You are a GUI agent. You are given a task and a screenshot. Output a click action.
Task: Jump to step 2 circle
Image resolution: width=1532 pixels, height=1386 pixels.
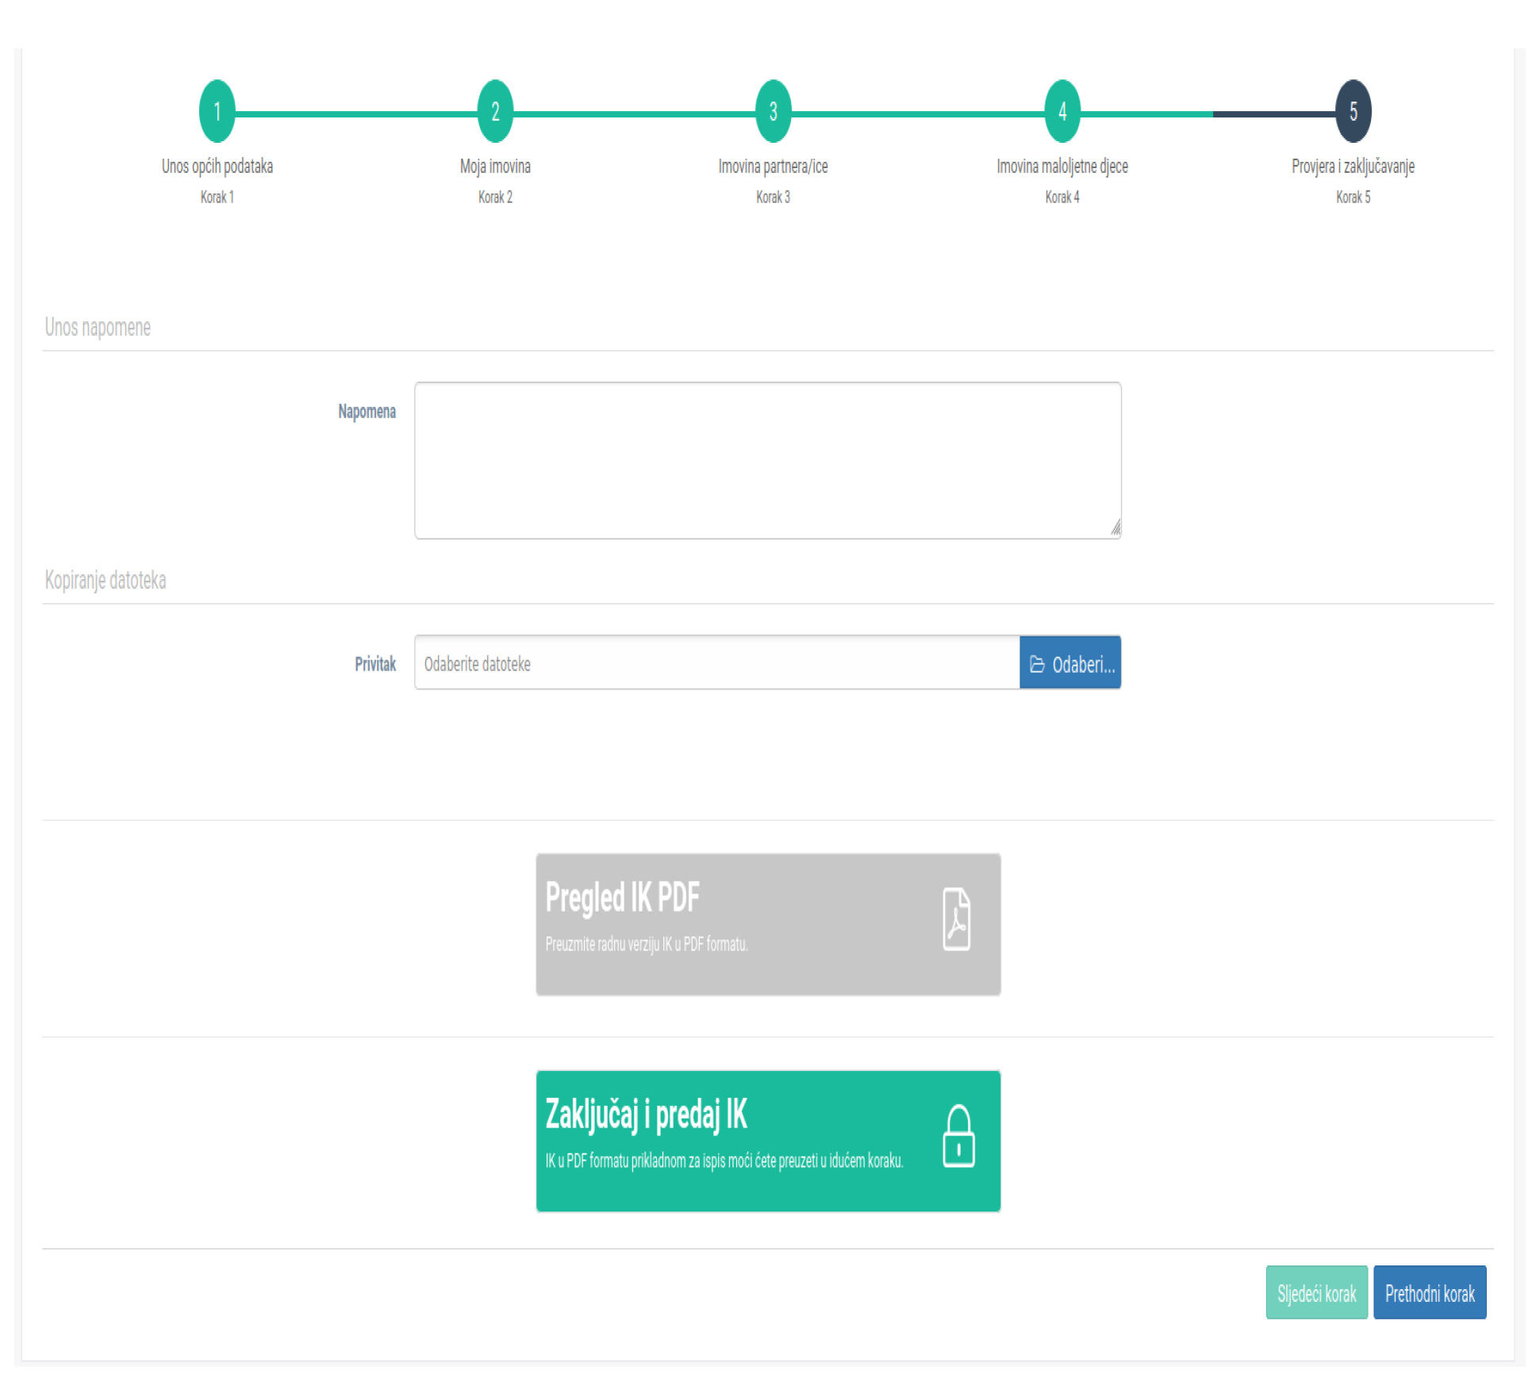[495, 112]
